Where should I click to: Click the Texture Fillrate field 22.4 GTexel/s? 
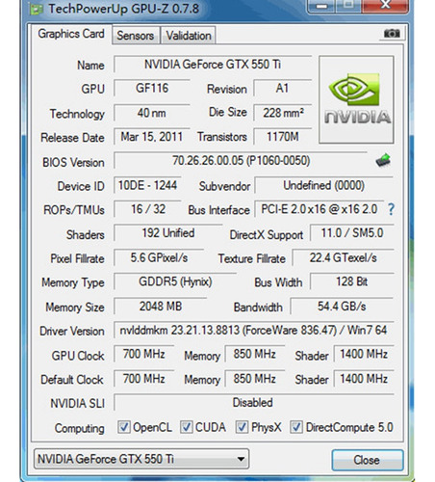tap(343, 257)
